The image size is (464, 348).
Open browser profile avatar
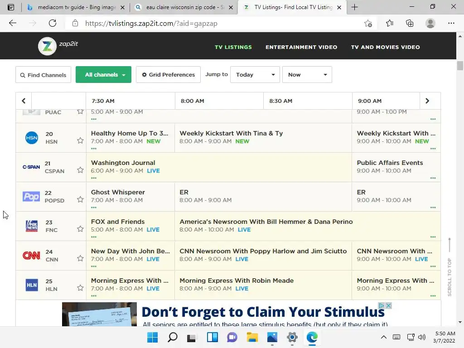click(430, 23)
